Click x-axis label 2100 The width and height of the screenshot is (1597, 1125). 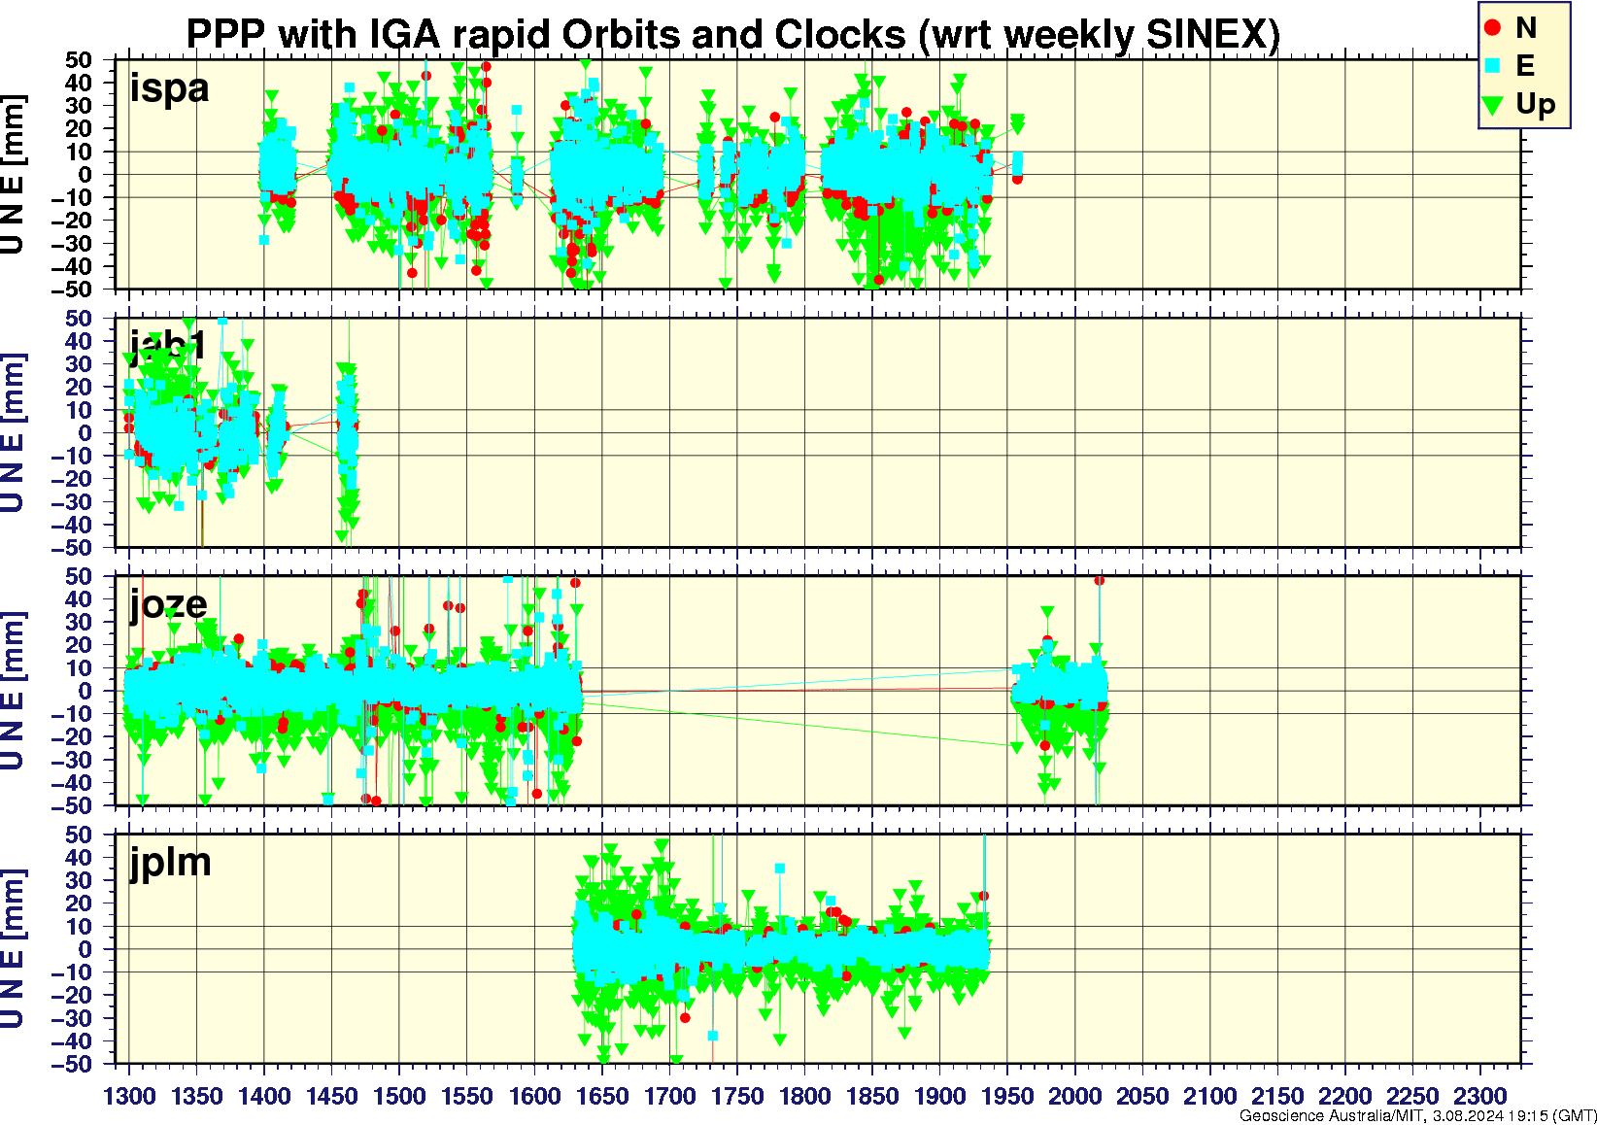[x=1209, y=1096]
